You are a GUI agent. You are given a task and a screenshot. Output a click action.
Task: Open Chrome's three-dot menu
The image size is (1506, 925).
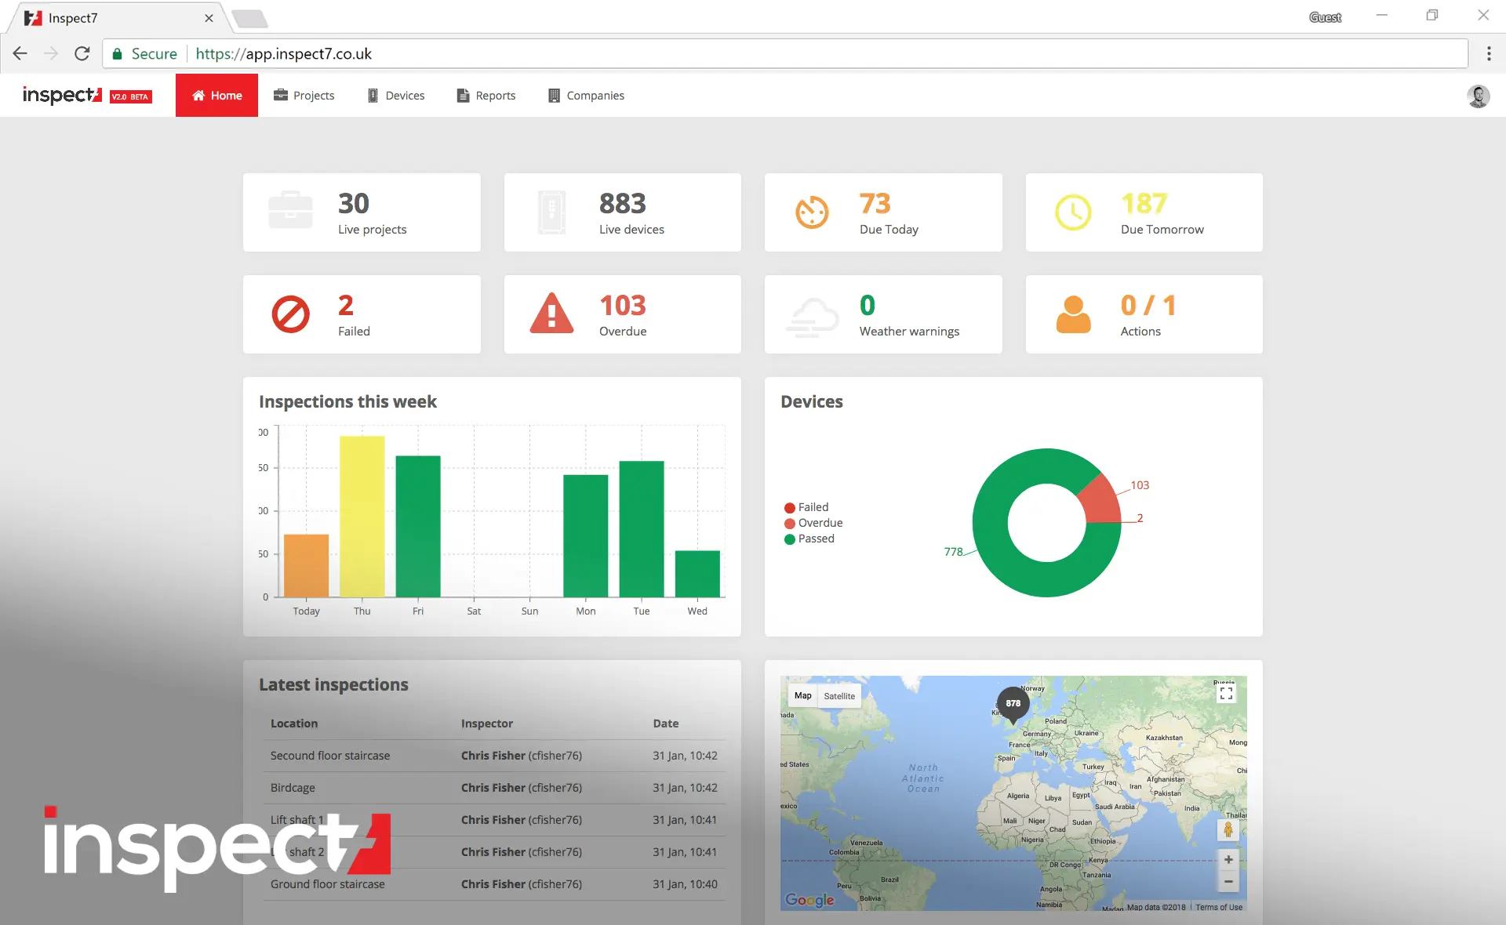(1488, 53)
